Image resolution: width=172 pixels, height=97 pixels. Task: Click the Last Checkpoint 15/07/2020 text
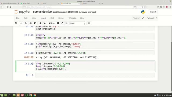65,12
